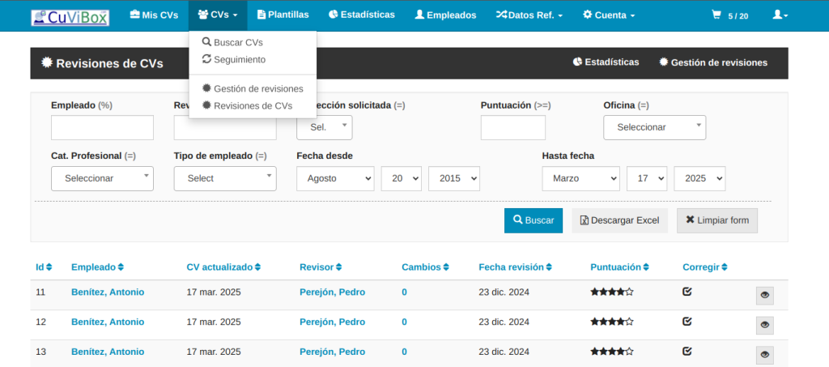Open Estadísticas in the dark header bar
Viewport: 829px width, 367px height.
point(606,62)
